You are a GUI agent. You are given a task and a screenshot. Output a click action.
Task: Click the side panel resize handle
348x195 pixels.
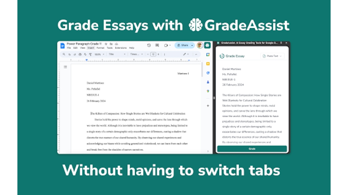click(214, 98)
